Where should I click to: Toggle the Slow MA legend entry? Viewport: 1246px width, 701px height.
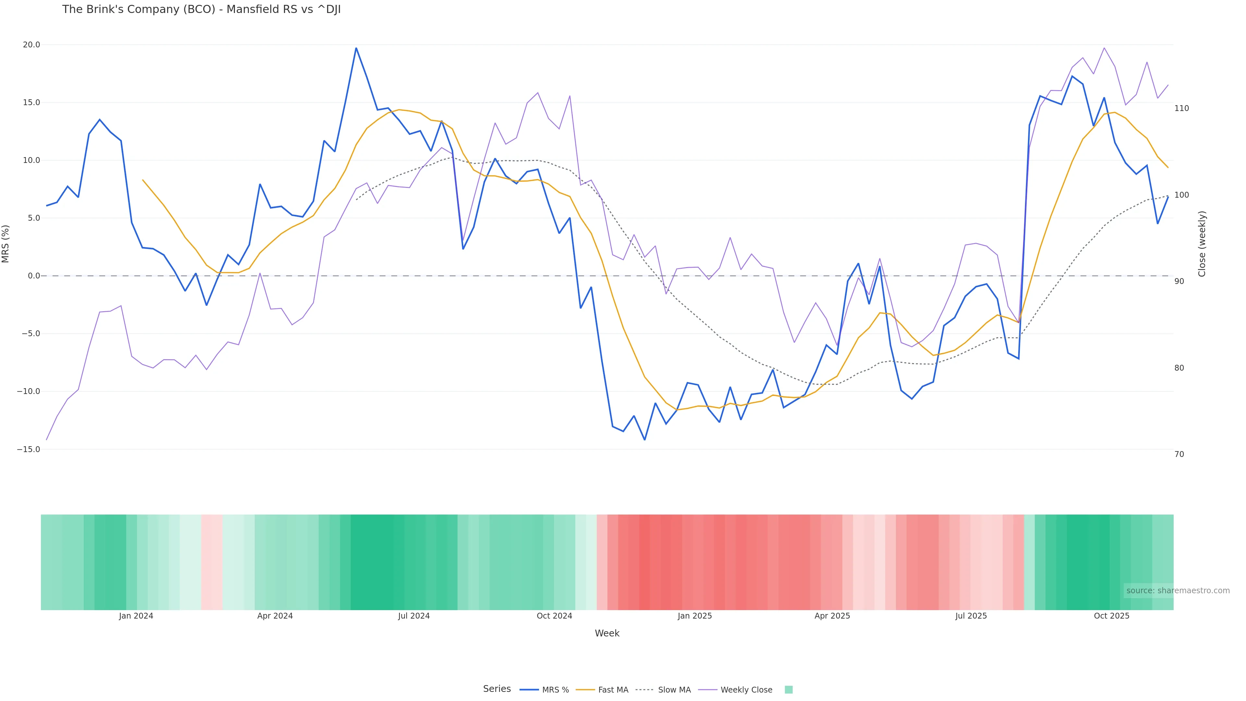pyautogui.click(x=674, y=690)
